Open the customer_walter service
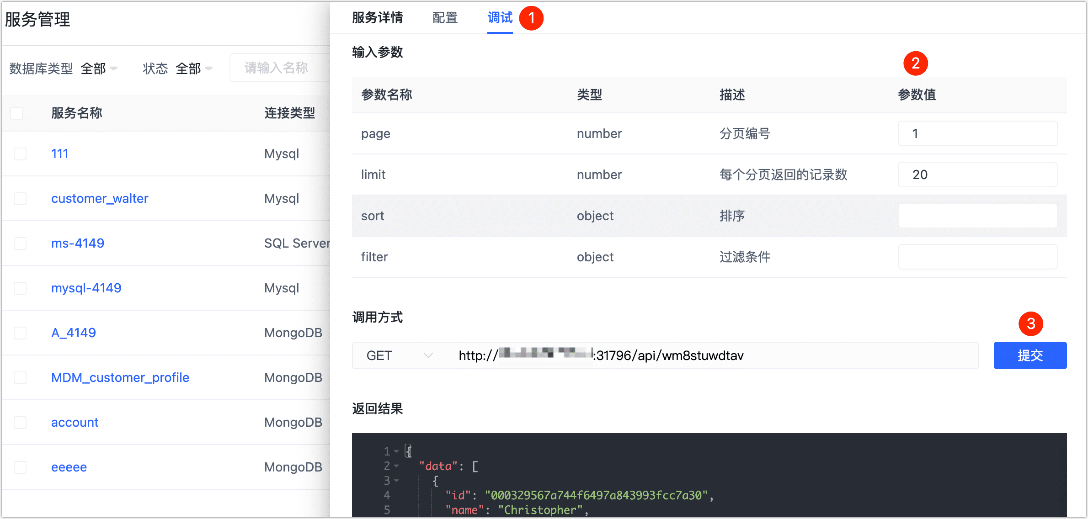The width and height of the screenshot is (1088, 519). [100, 198]
